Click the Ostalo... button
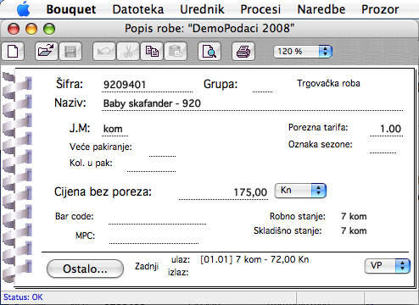Image resolution: width=419 pixels, height=305 pixels. coord(85,269)
